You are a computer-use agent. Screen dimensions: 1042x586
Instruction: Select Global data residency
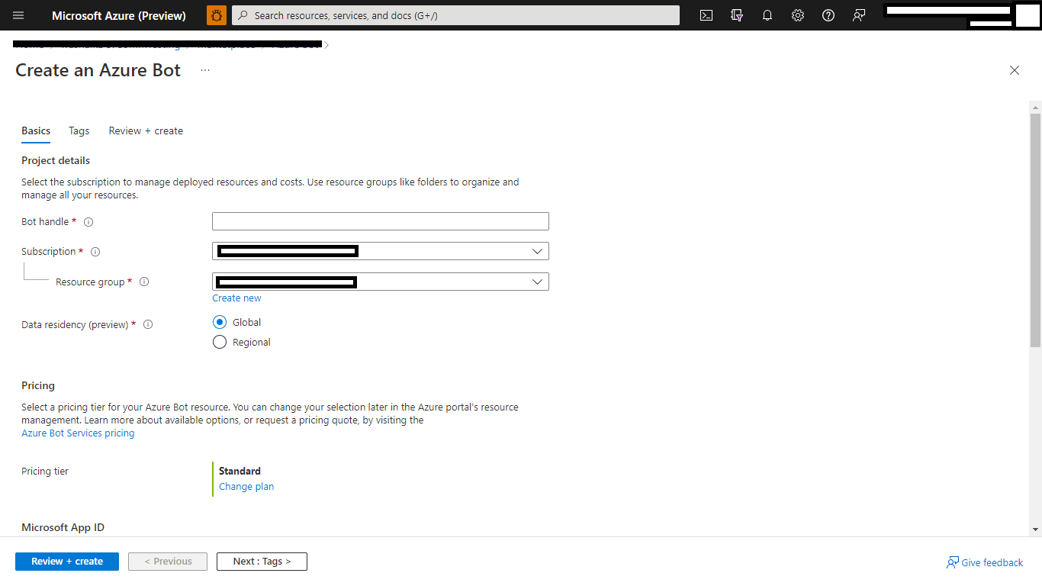(220, 322)
